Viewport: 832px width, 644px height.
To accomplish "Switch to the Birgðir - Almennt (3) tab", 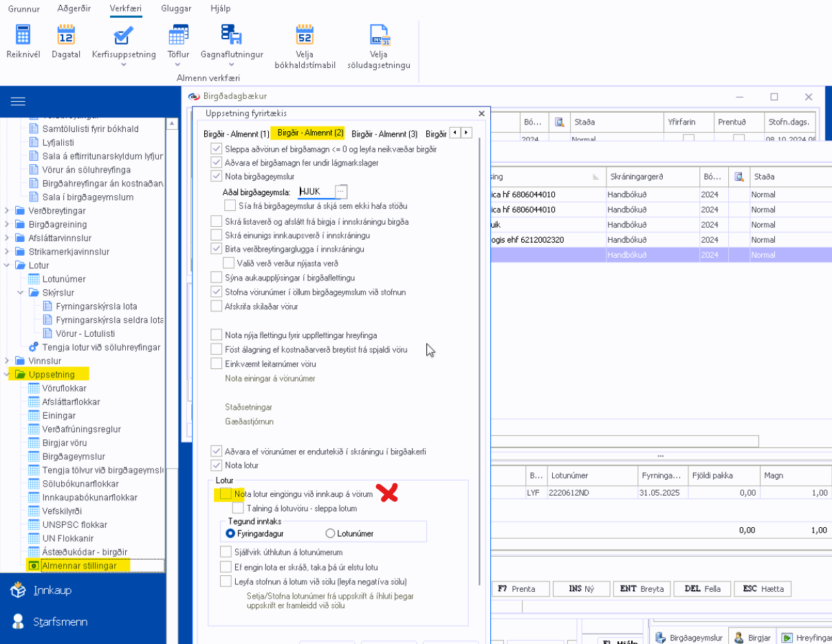I will (384, 133).
